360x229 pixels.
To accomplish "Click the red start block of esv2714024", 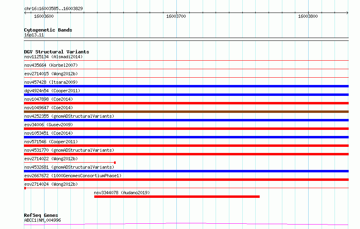I will point(25,188).
